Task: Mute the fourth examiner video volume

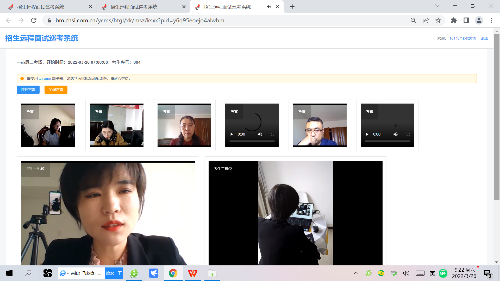Action: 260,134
